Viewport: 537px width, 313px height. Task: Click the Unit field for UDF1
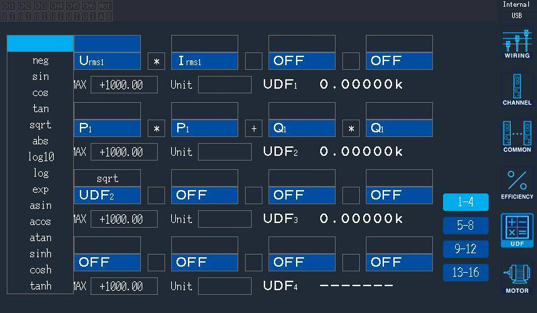(224, 85)
